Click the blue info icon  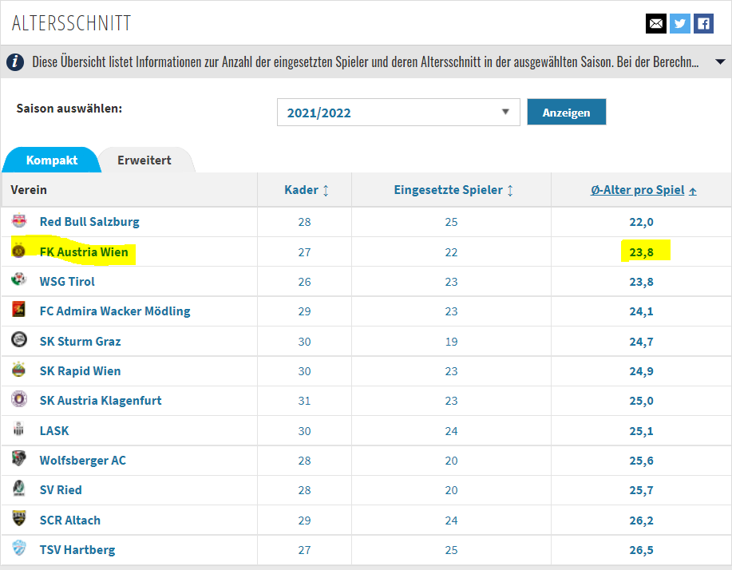click(x=15, y=61)
